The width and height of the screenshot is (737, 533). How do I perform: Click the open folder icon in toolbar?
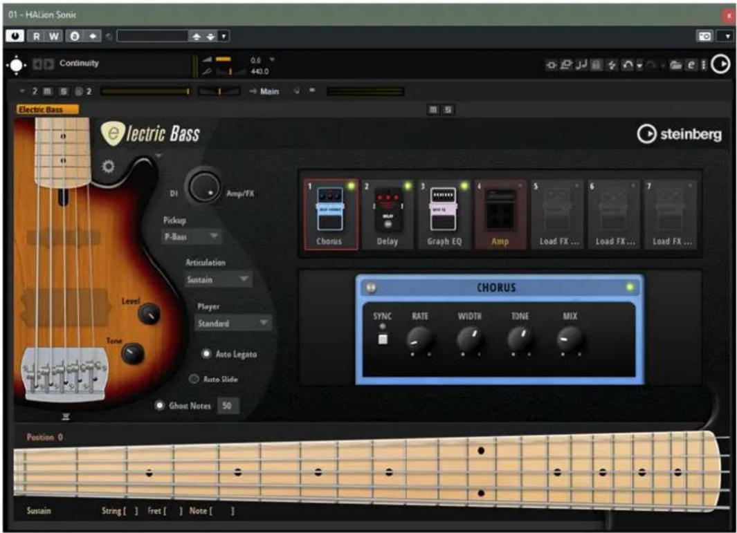[676, 65]
